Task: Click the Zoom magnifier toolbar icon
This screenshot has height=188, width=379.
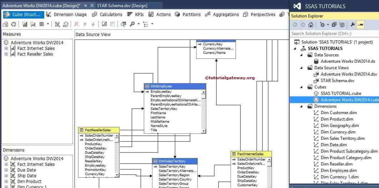Action: tap(132, 24)
